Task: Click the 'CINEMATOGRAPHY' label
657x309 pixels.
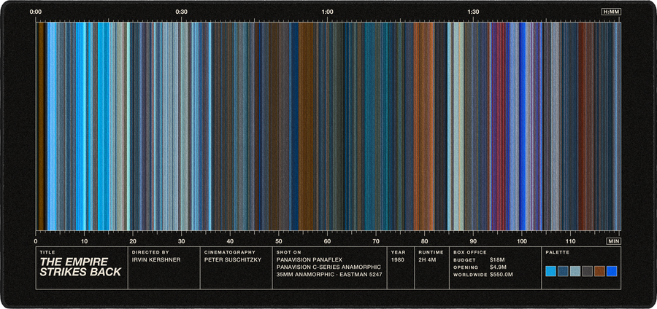Action: tap(230, 253)
